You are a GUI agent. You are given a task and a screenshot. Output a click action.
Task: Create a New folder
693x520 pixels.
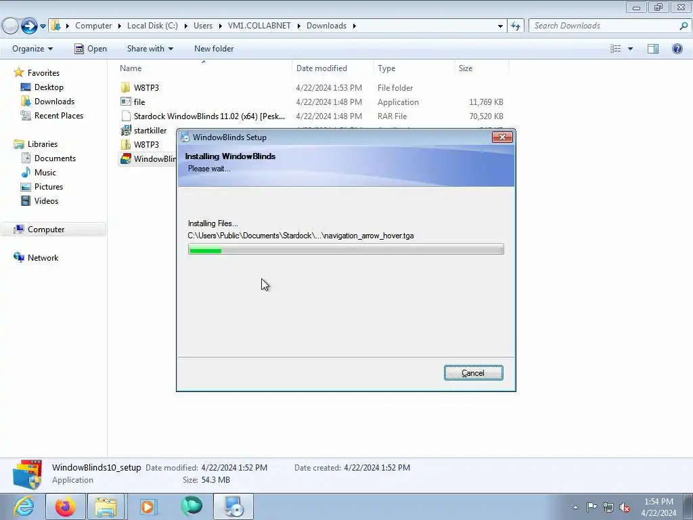[x=214, y=49]
